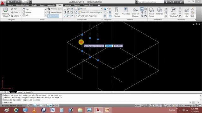The width and height of the screenshot is (202, 113).
Task: Click Previous View
Action: click(55, 9)
